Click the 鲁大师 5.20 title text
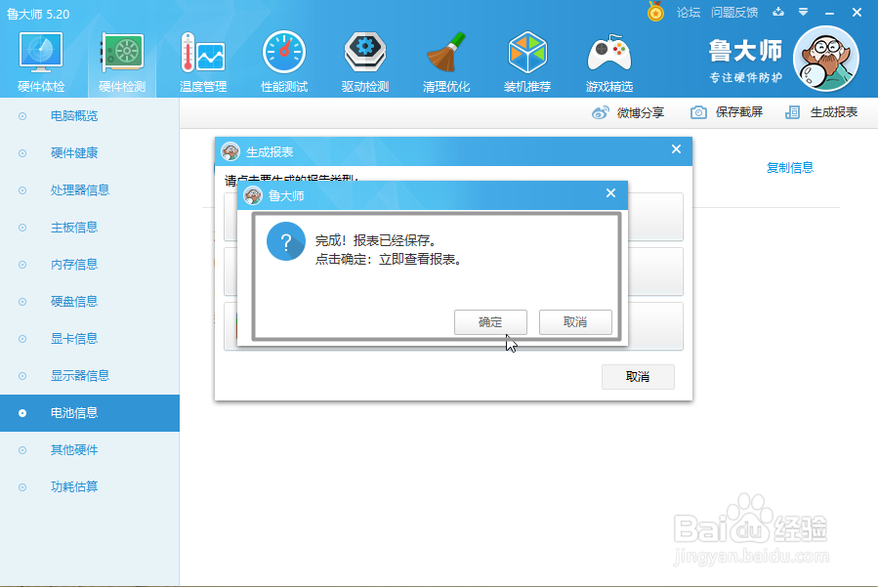 tap(38, 14)
